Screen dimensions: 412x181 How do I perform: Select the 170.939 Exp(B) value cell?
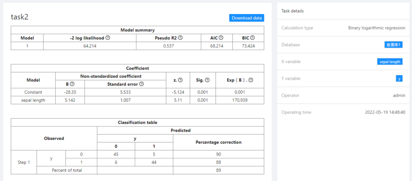tap(240, 100)
